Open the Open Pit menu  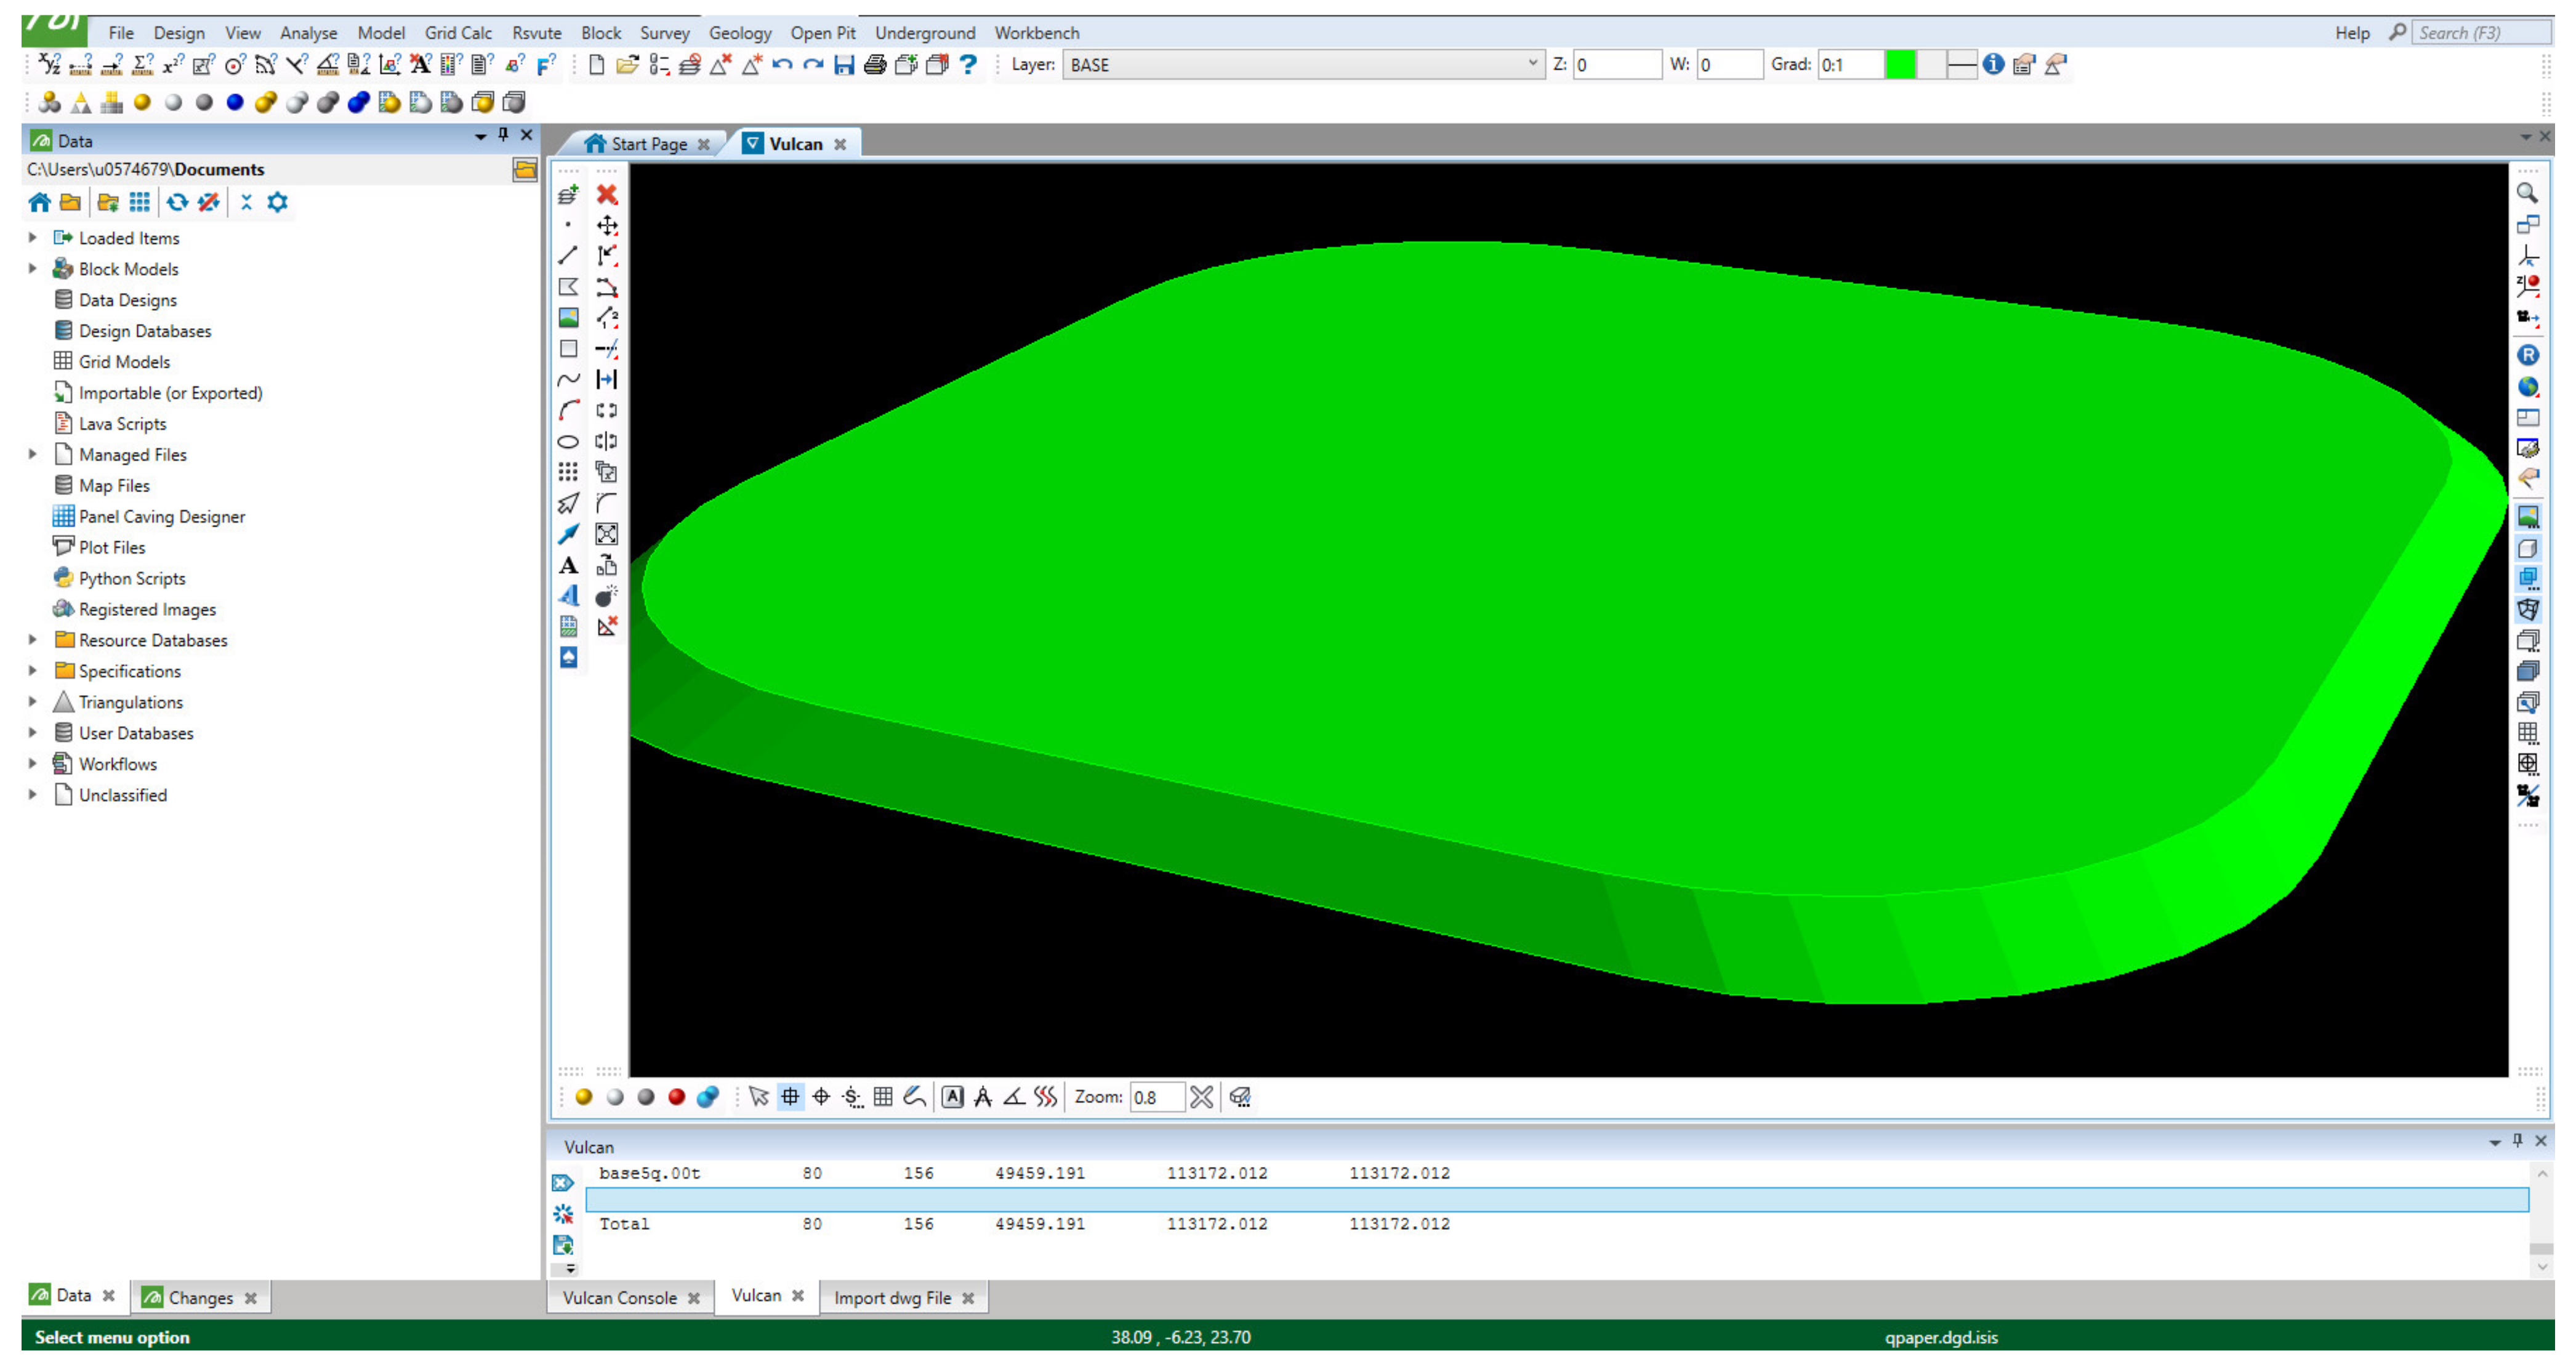[822, 33]
